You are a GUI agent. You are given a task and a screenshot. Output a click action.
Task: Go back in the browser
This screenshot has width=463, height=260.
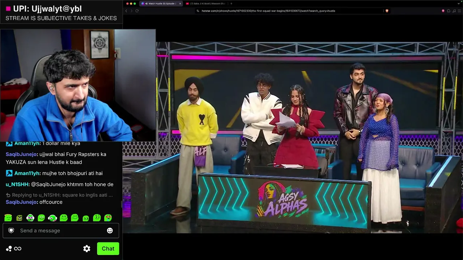click(126, 11)
